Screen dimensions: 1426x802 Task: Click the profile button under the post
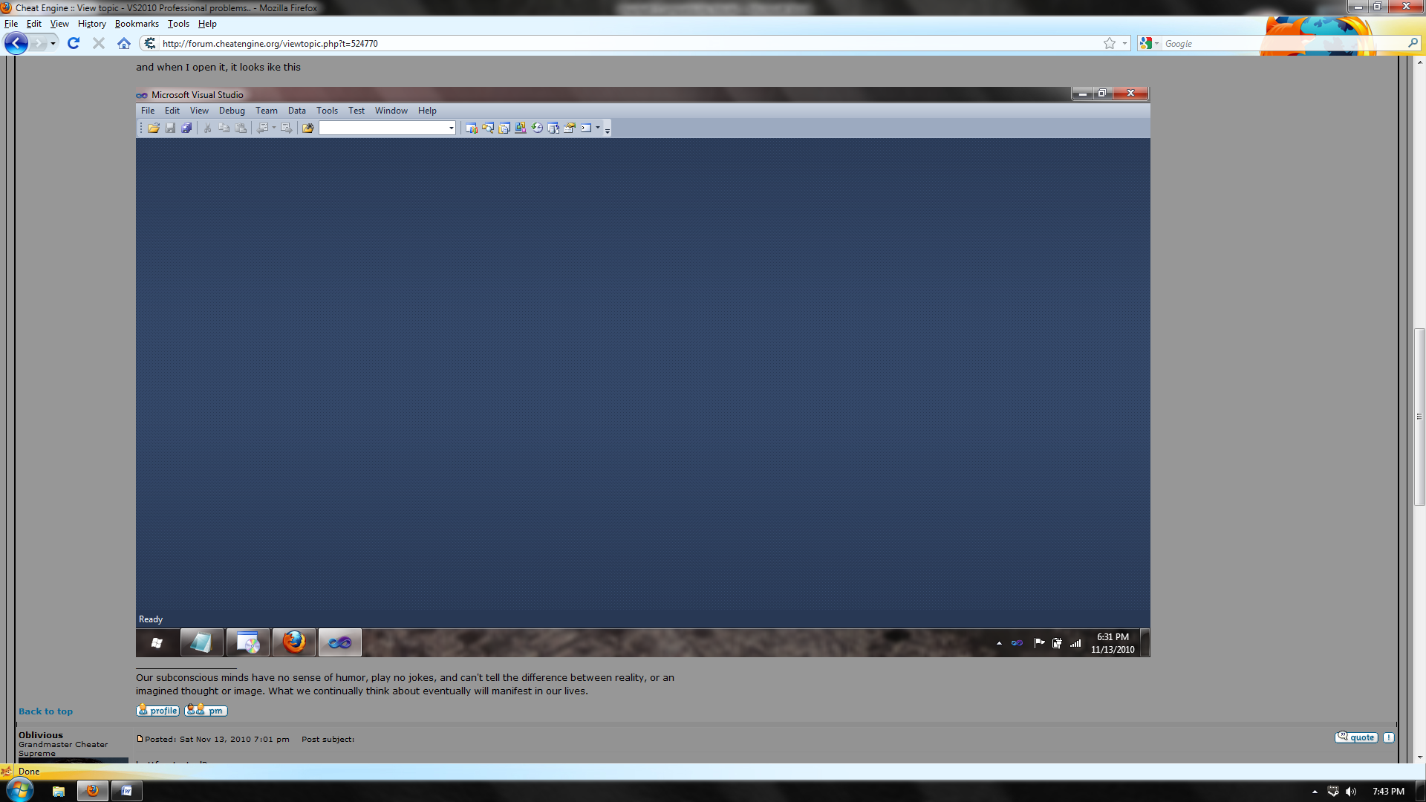158,711
